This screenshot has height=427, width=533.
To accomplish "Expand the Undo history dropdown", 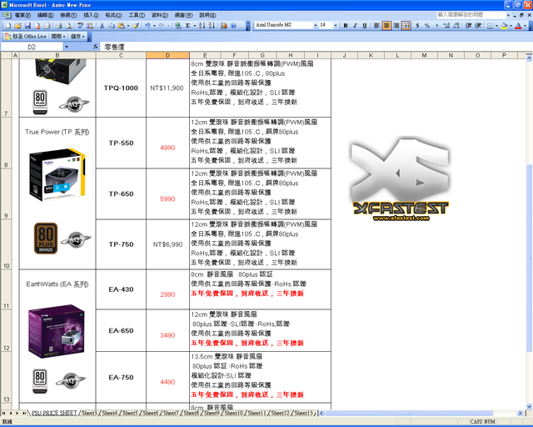I will tap(154, 26).
